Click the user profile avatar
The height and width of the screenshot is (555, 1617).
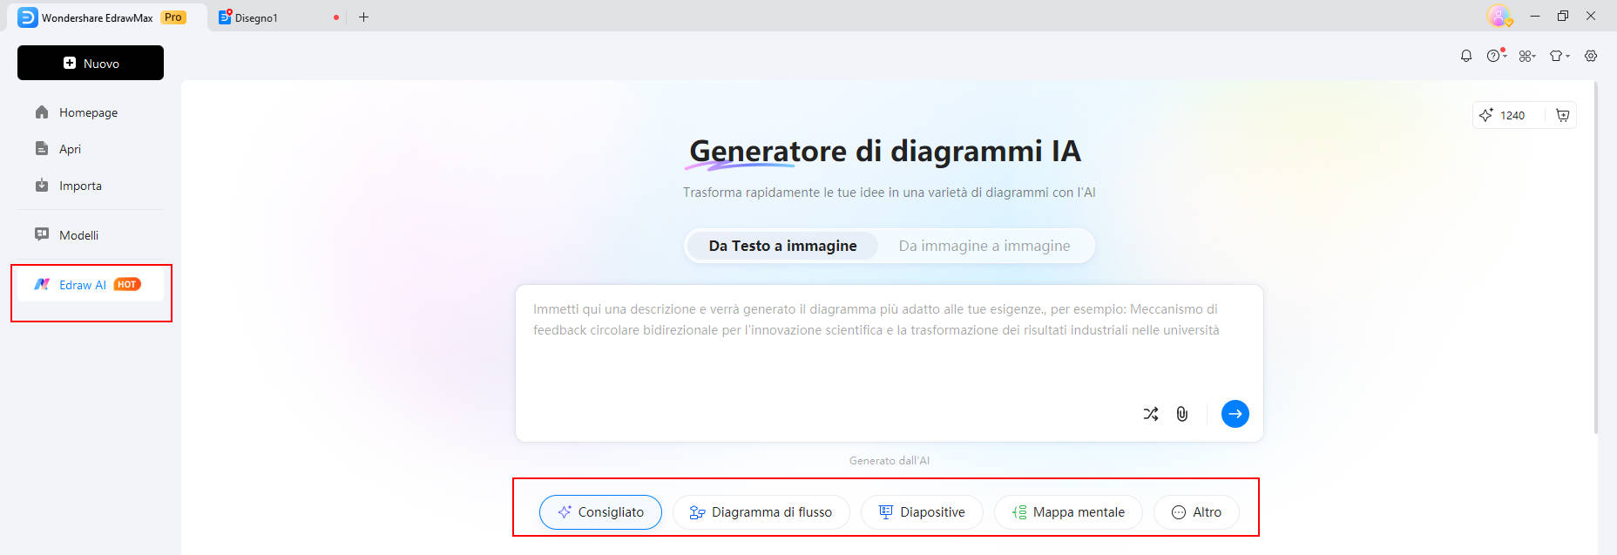pos(1499,16)
